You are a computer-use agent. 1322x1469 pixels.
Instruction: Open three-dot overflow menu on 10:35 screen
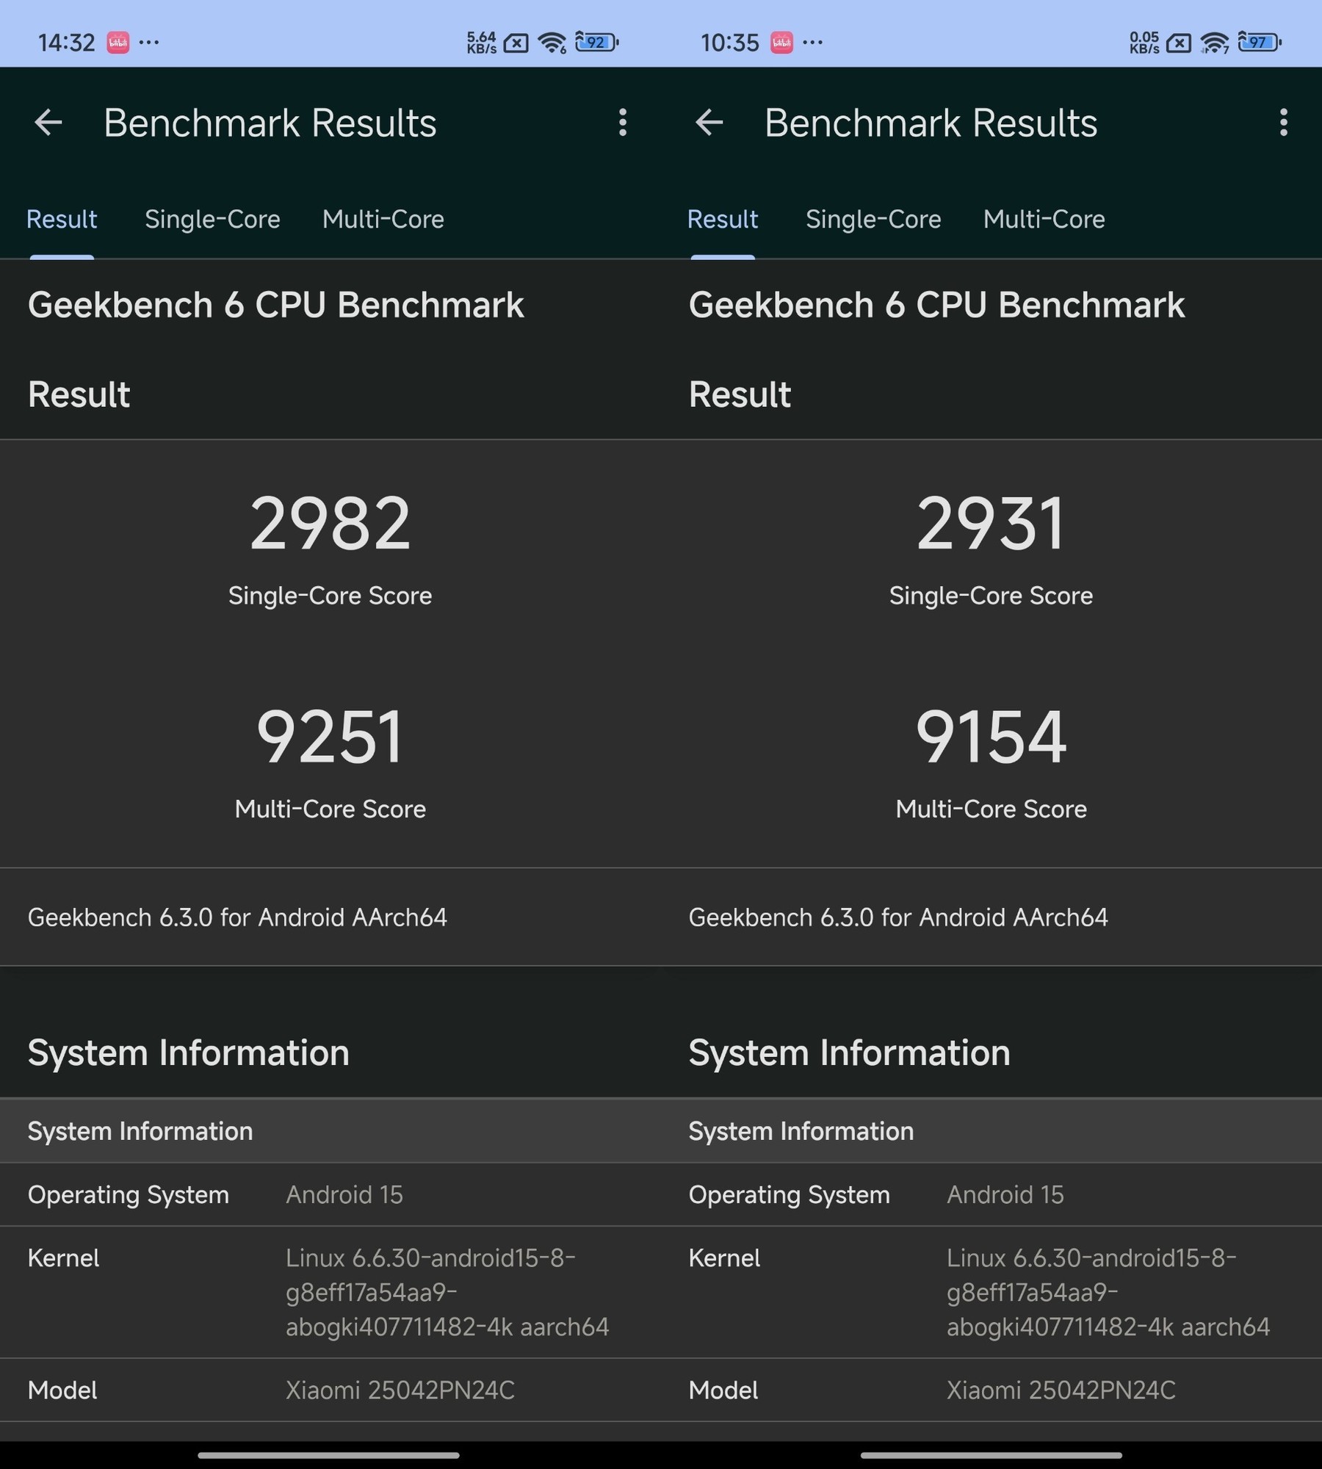[1283, 123]
